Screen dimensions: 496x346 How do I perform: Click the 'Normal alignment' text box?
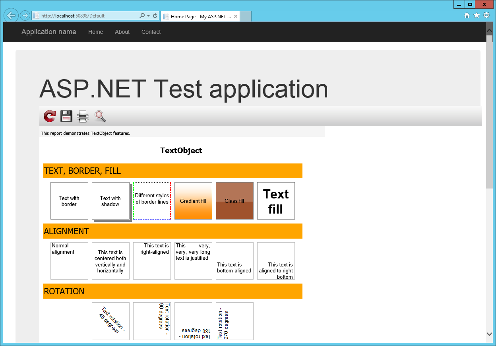[69, 261]
